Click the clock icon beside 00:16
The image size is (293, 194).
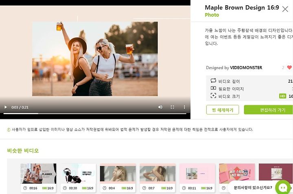[x=25, y=188]
